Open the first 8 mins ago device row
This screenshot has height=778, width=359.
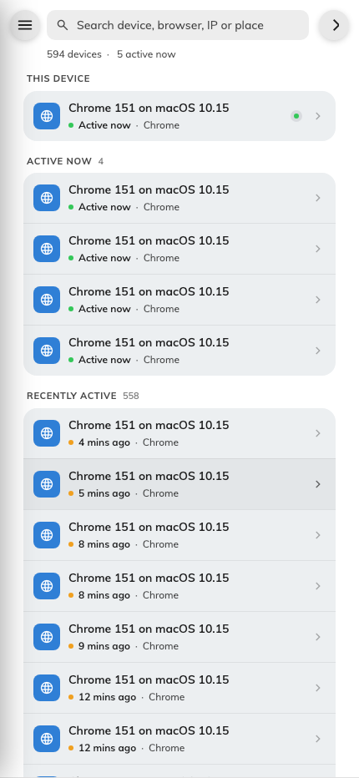click(179, 535)
